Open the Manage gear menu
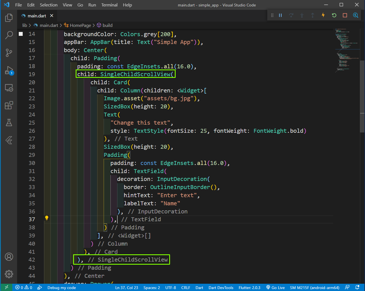Viewport: 365px width, 291px height. tap(9, 274)
